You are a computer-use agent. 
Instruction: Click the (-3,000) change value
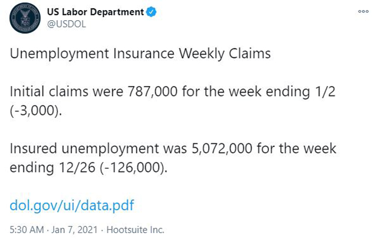pos(36,111)
